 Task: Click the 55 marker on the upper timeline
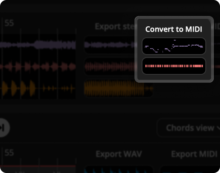9,23
